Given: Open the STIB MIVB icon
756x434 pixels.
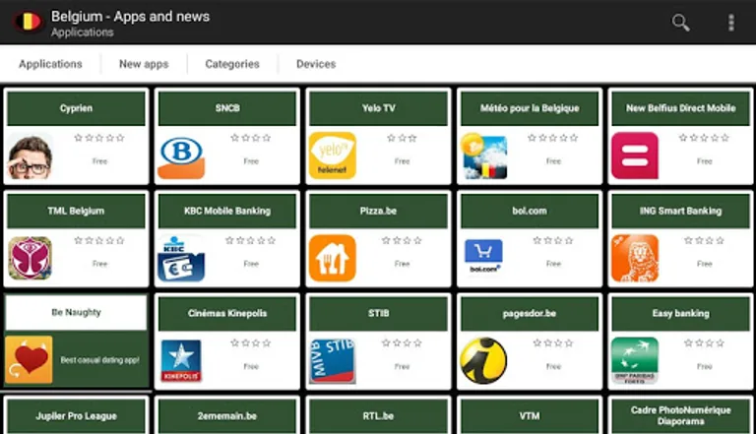Looking at the screenshot, I should click(x=332, y=361).
